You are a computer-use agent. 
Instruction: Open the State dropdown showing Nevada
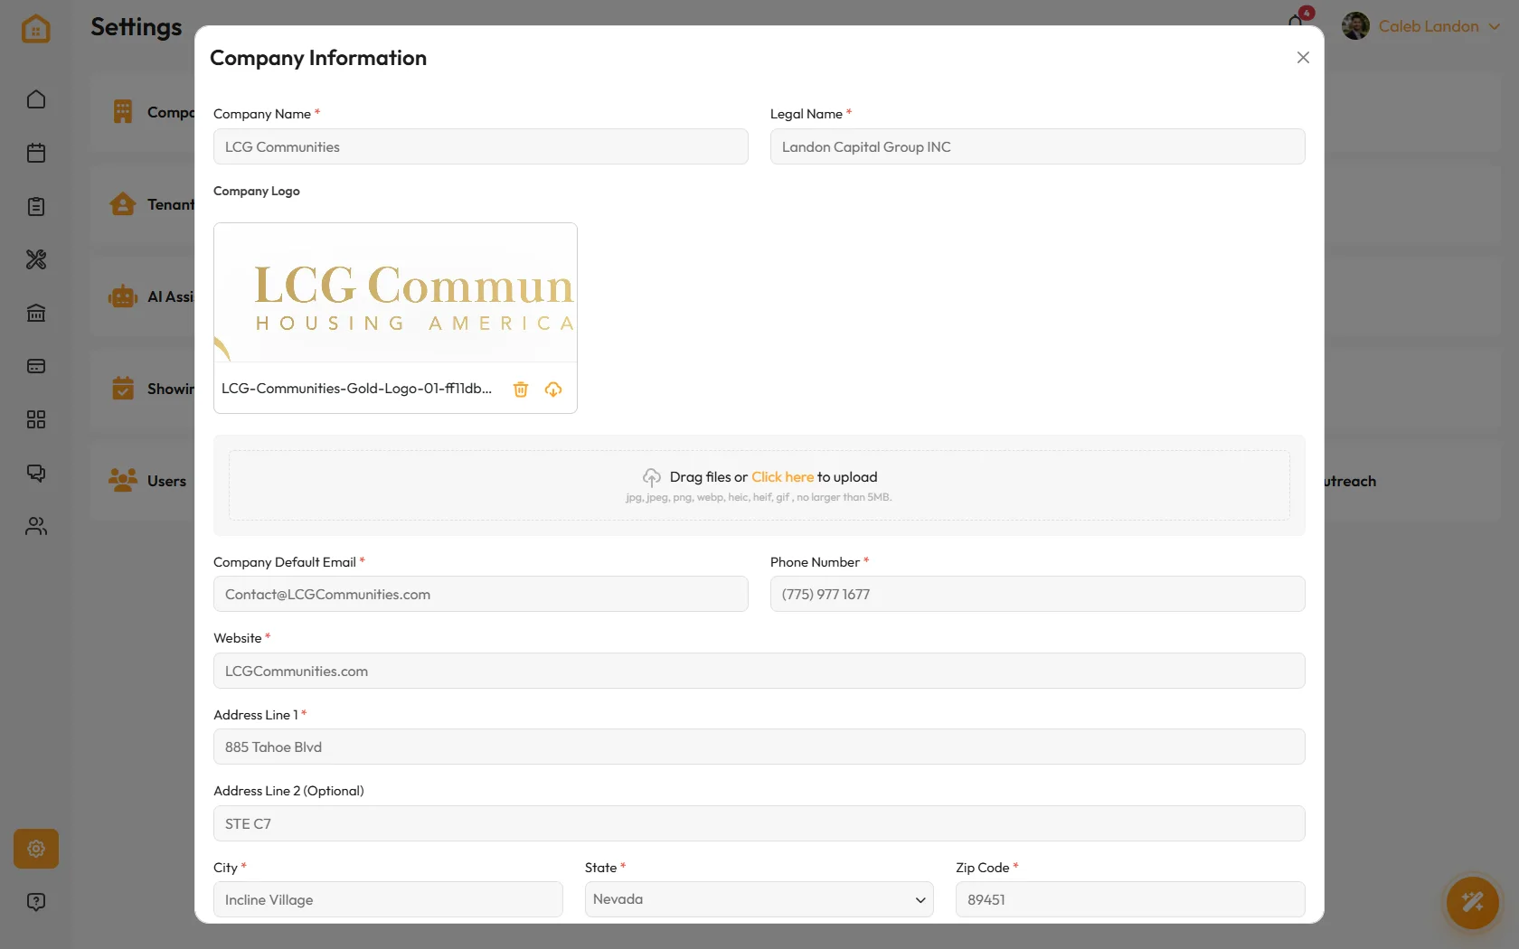(x=759, y=899)
